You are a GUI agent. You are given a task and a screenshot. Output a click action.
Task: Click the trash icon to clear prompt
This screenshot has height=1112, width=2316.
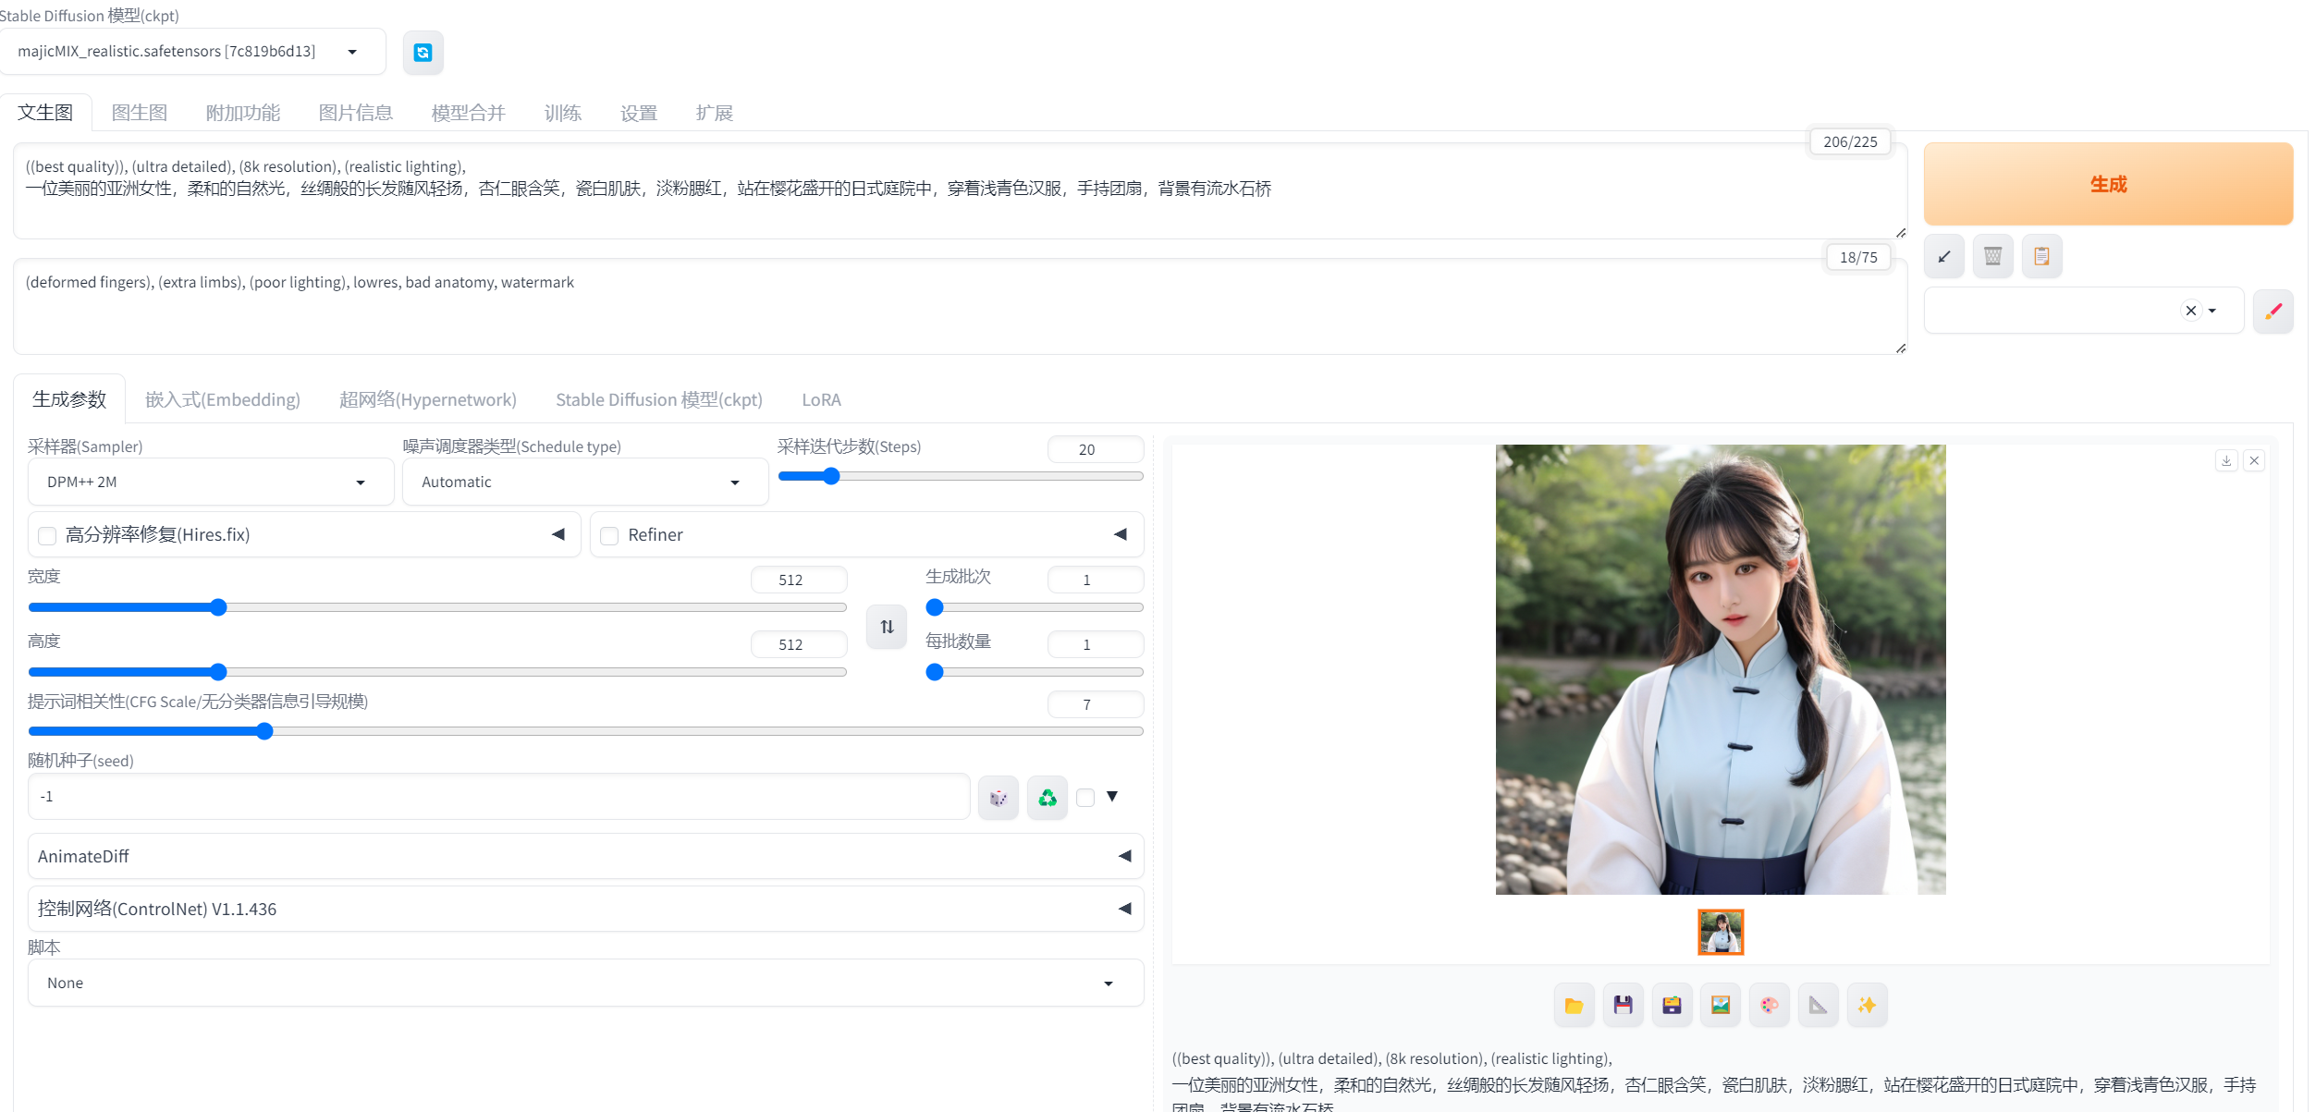click(1992, 257)
